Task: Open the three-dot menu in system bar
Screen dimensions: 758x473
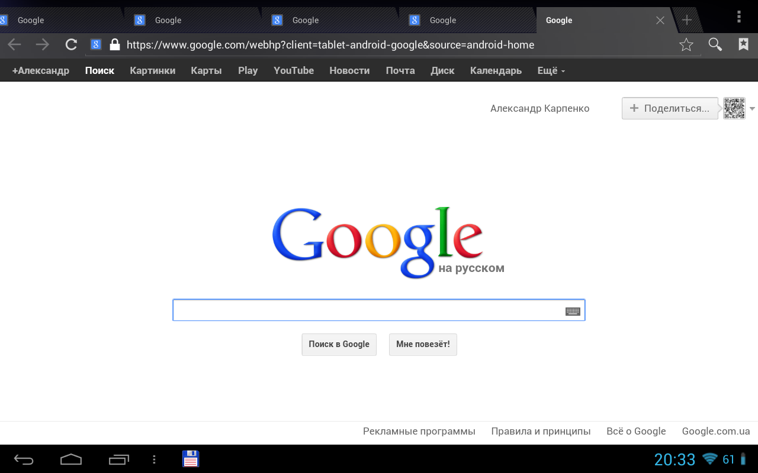Action: coord(154,459)
